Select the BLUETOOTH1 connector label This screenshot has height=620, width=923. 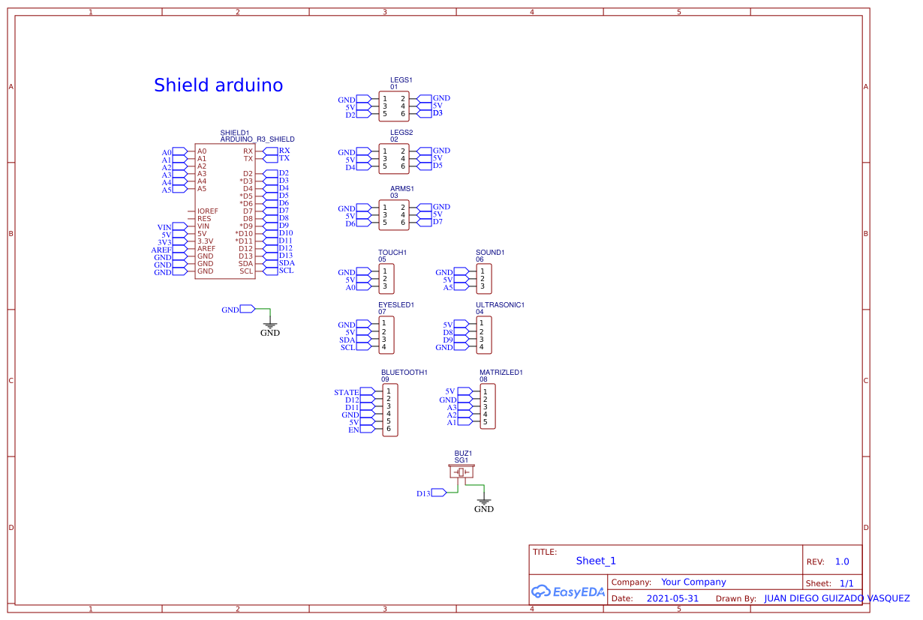pyautogui.click(x=404, y=372)
